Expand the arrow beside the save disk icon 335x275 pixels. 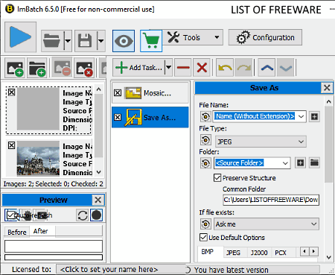click(101, 41)
